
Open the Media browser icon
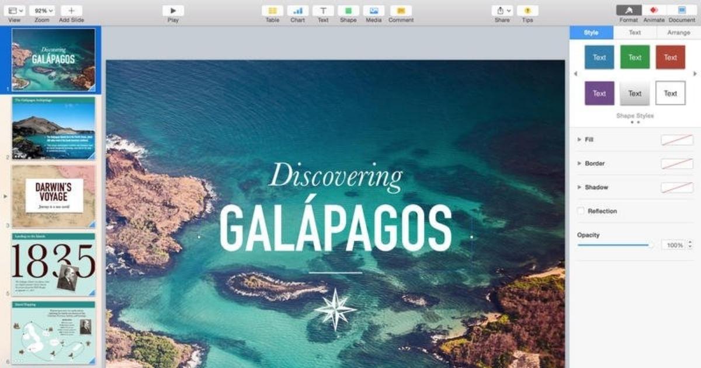click(374, 11)
